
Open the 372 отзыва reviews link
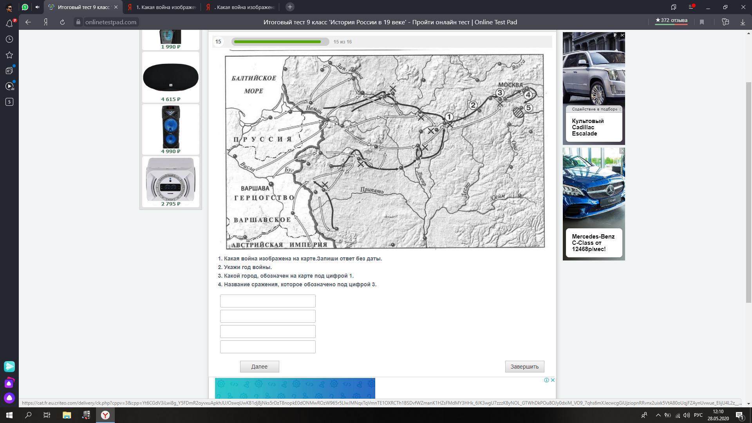[671, 21]
